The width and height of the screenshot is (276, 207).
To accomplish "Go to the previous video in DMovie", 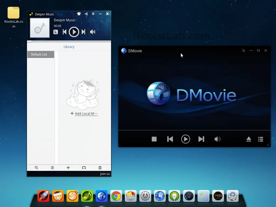I will pos(170,139).
